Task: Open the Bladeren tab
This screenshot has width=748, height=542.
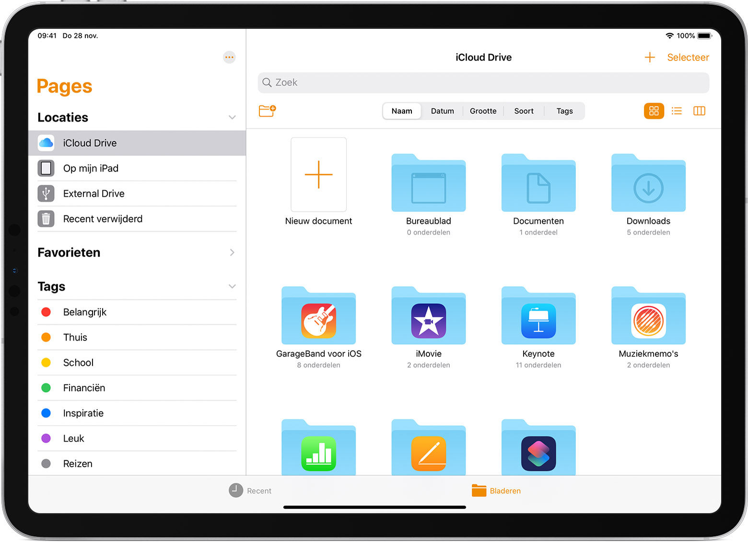Action: 496,491
